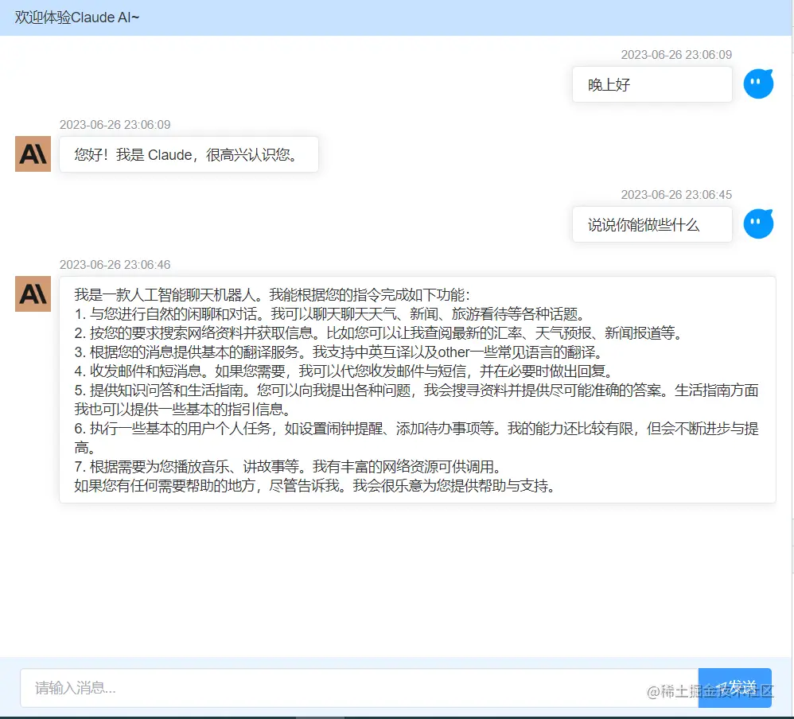Click the 说说你能做些什么 message bubble
Screen dimensions: 794x719
point(652,224)
